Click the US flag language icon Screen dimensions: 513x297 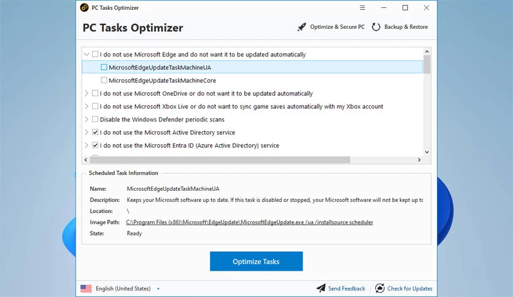tap(86, 288)
